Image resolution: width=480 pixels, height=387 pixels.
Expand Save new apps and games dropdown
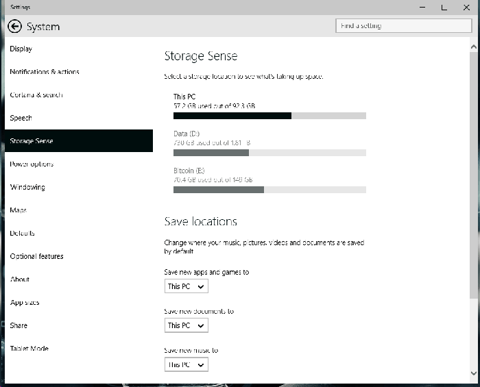click(187, 287)
